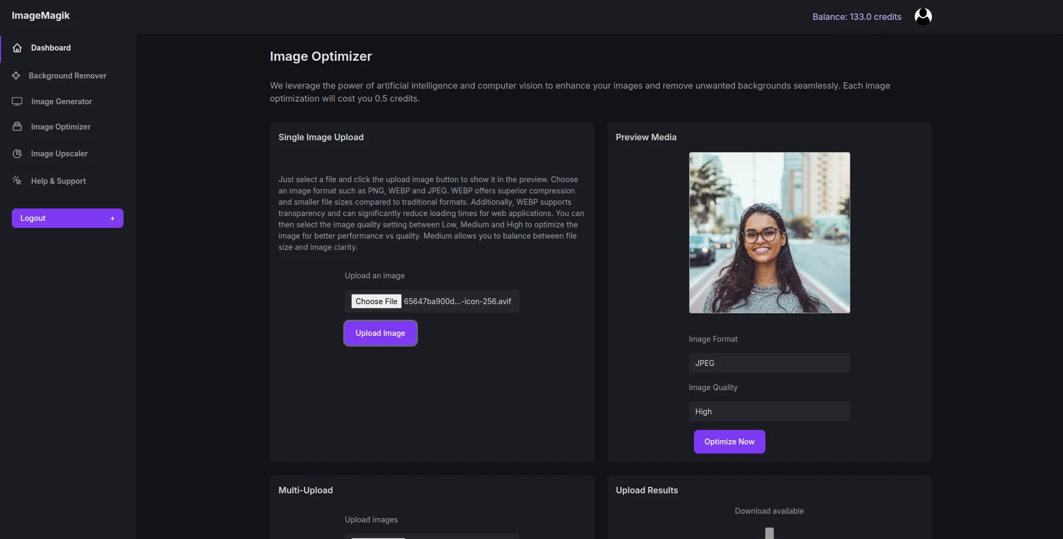1063x539 pixels.
Task: Click the ImageMagik logo
Action: click(x=40, y=16)
